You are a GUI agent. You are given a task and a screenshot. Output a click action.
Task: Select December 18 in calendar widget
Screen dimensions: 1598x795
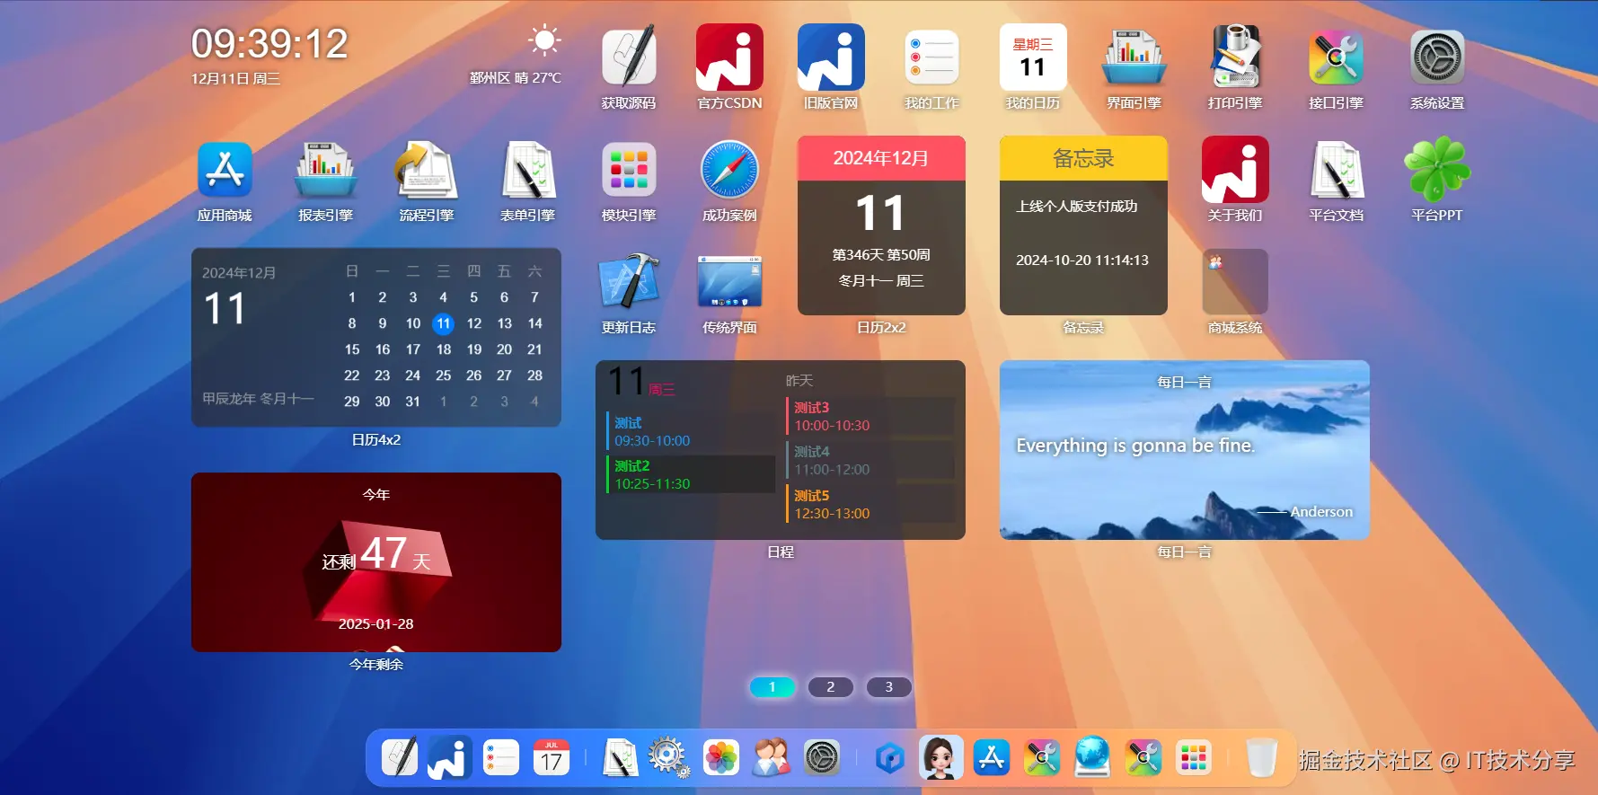pos(444,349)
